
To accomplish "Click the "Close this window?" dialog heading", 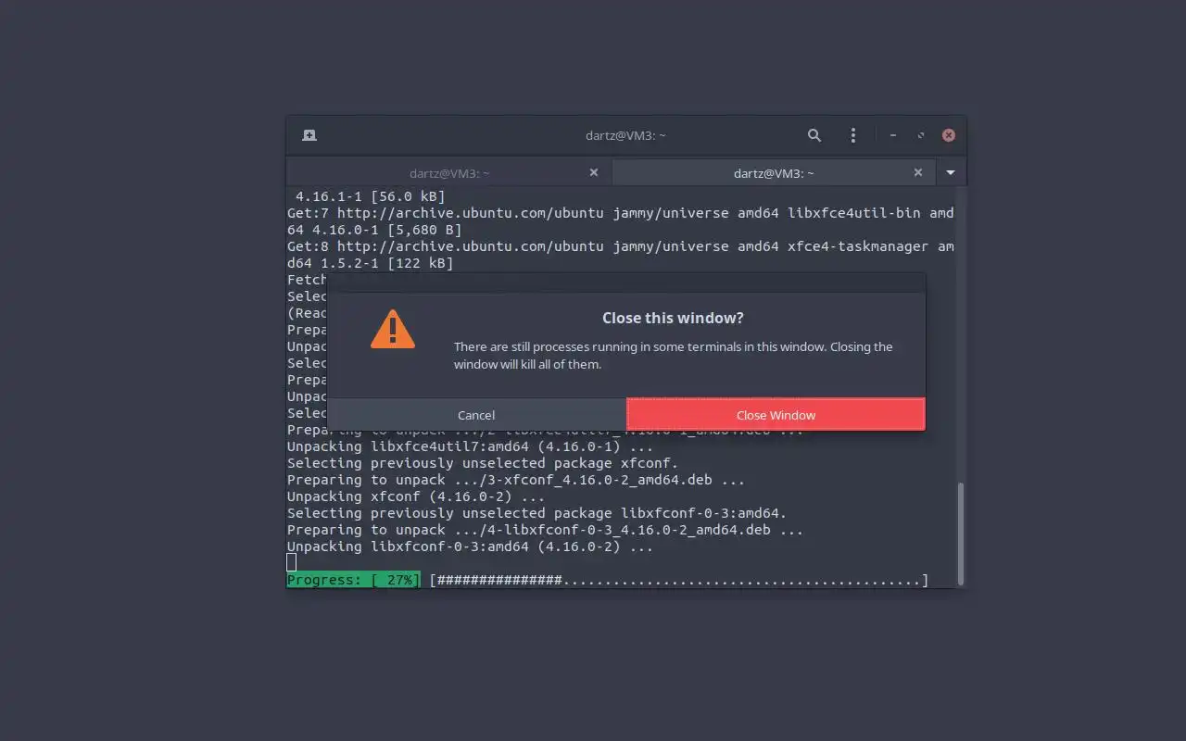I will (673, 318).
